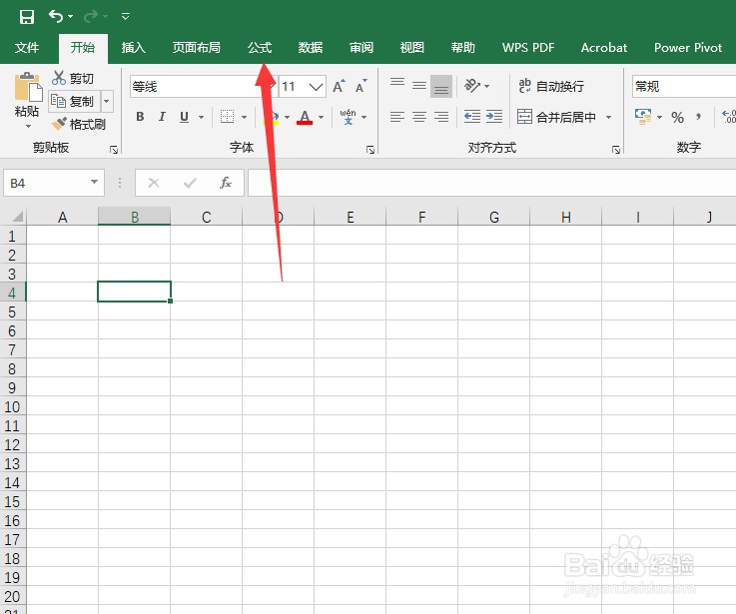736x614 pixels.
Task: Expand fill color dropdown arrow
Action: coord(287,117)
